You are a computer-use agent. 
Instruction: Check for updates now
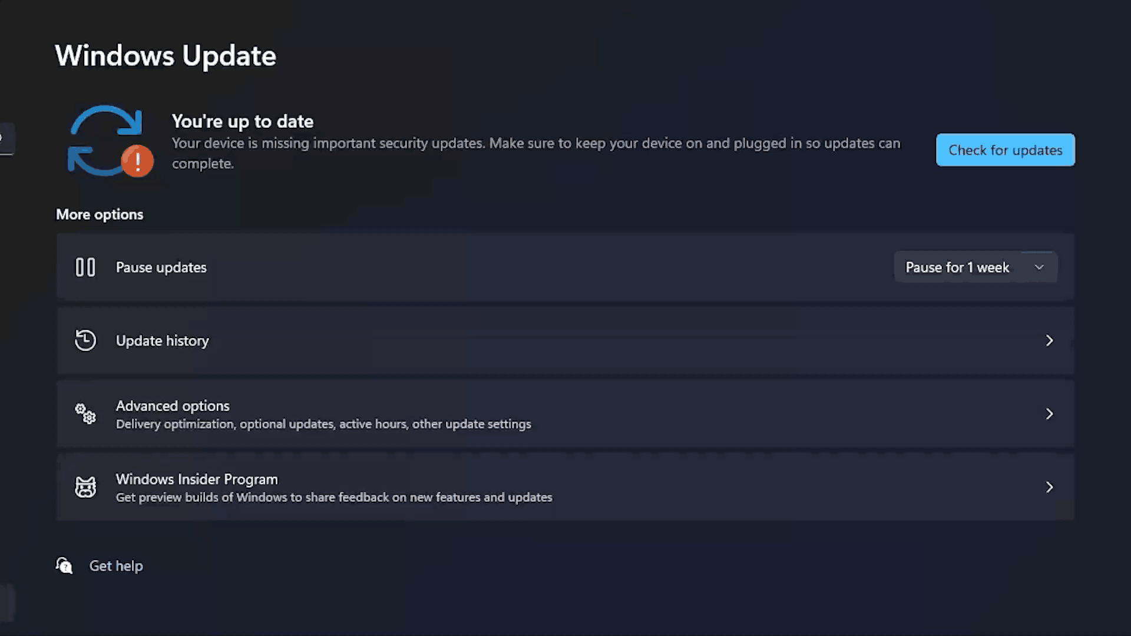pyautogui.click(x=1006, y=150)
